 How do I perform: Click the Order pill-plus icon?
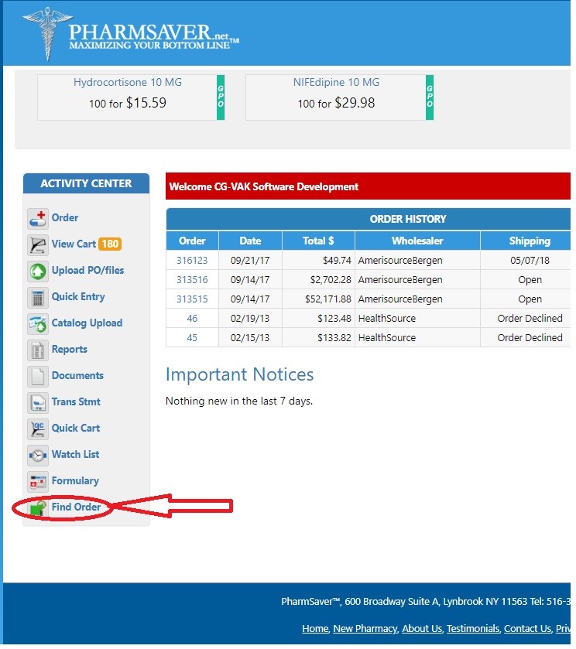[38, 218]
